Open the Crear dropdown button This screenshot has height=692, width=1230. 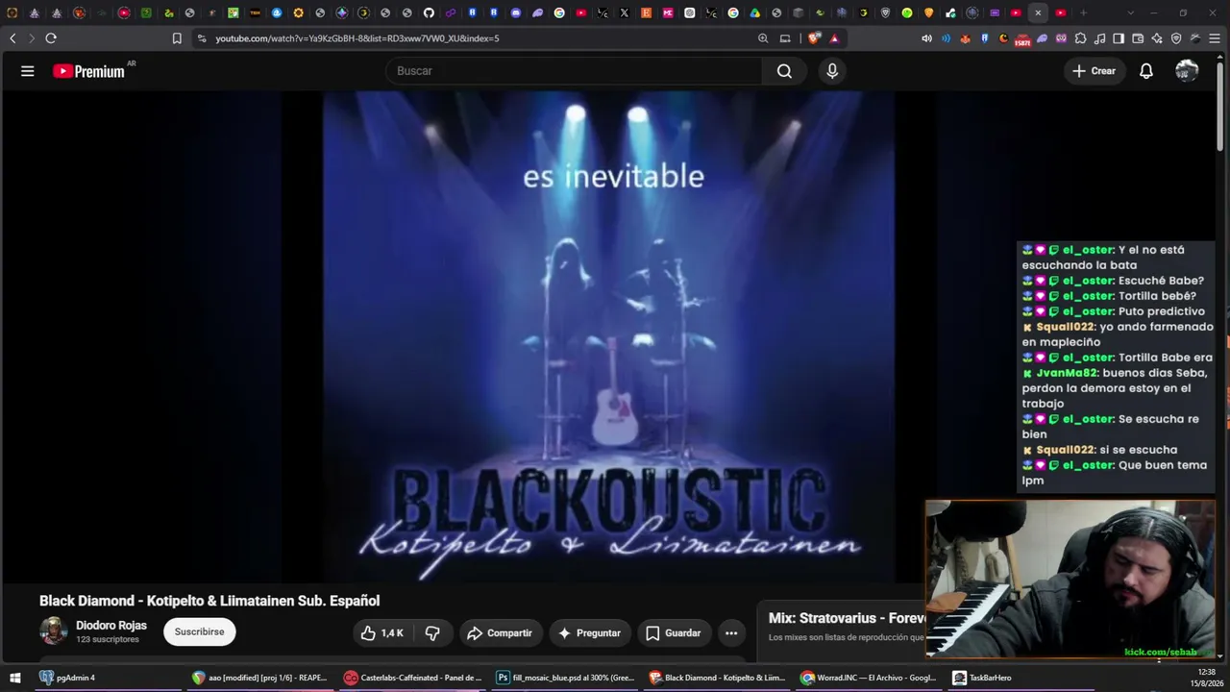(1095, 71)
